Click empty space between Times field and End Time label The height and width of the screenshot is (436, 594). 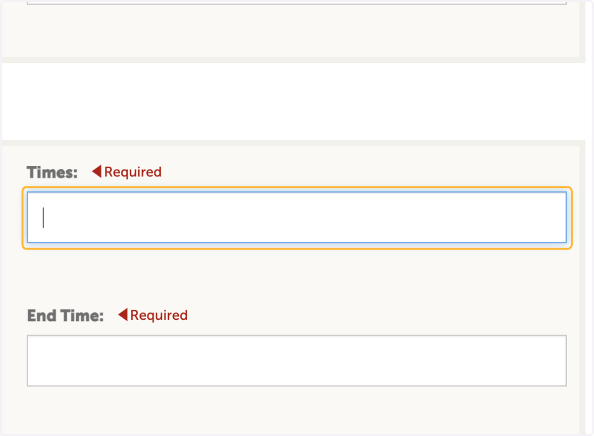pos(297,277)
